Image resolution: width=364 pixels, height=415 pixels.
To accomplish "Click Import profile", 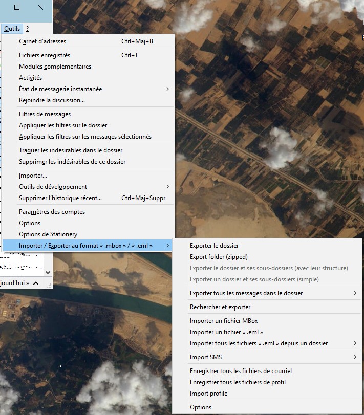I will (x=267, y=394).
